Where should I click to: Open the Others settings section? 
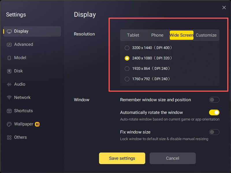[x=32, y=138]
